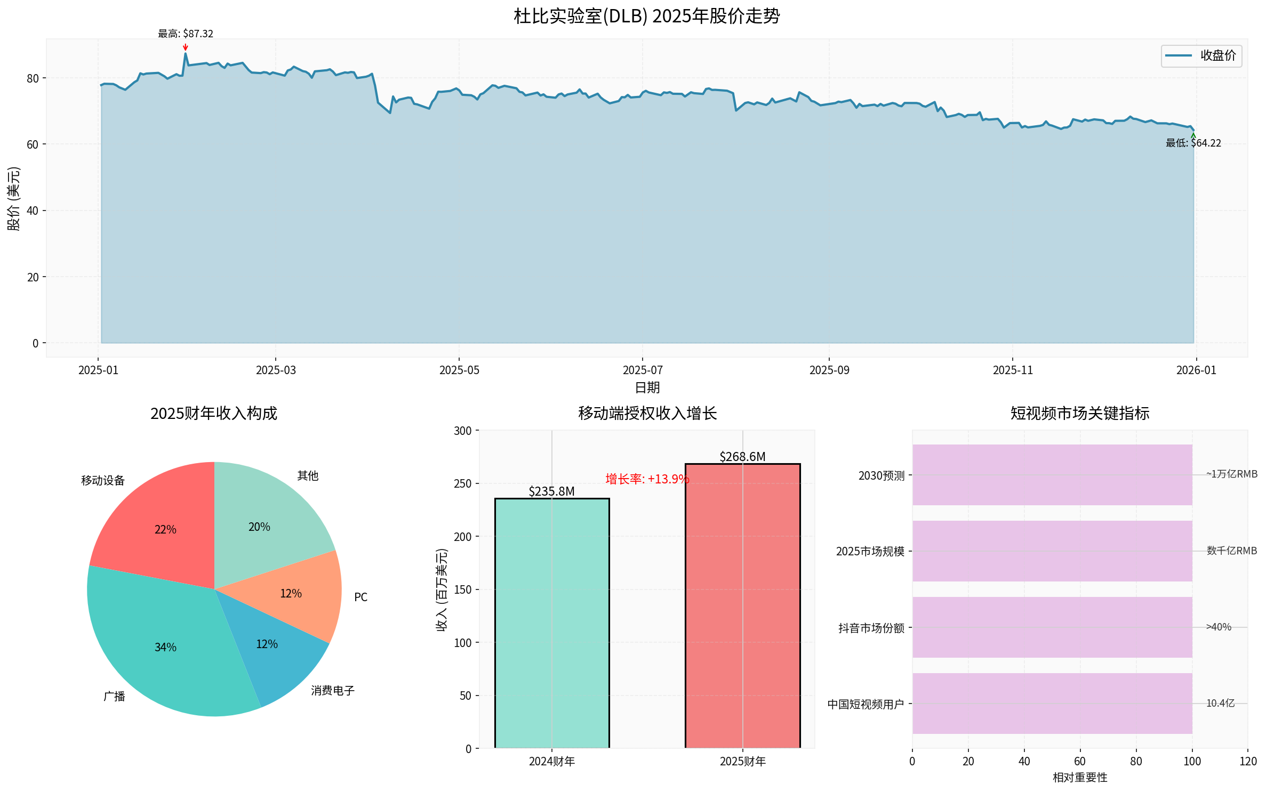Click the 2025-07 date tick label

tap(642, 369)
